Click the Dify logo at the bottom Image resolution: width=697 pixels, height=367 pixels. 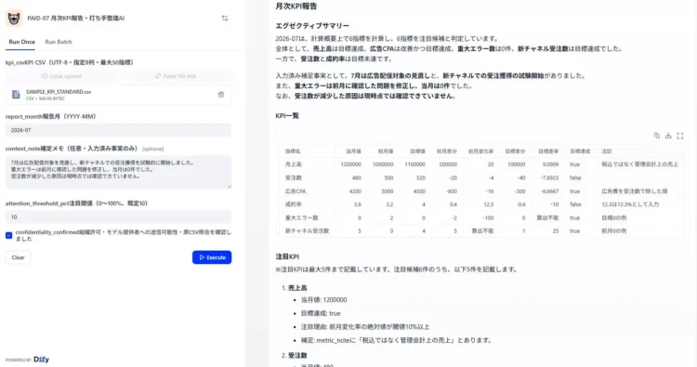tap(41, 360)
